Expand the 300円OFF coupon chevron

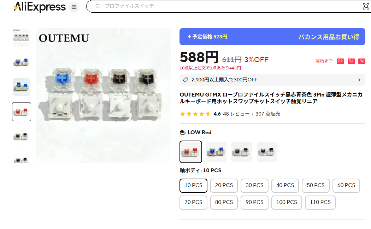[359, 80]
